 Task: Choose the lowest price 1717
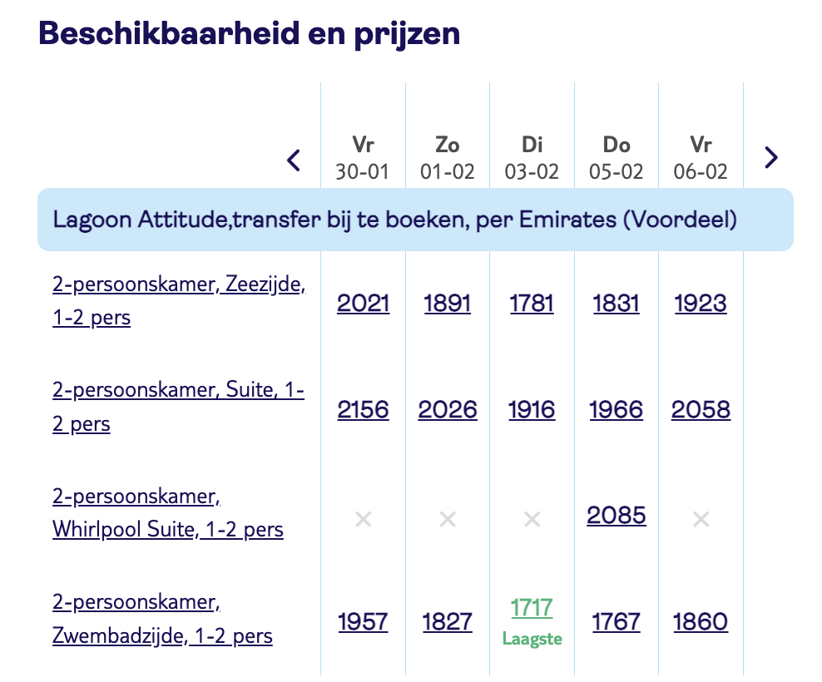pos(532,609)
